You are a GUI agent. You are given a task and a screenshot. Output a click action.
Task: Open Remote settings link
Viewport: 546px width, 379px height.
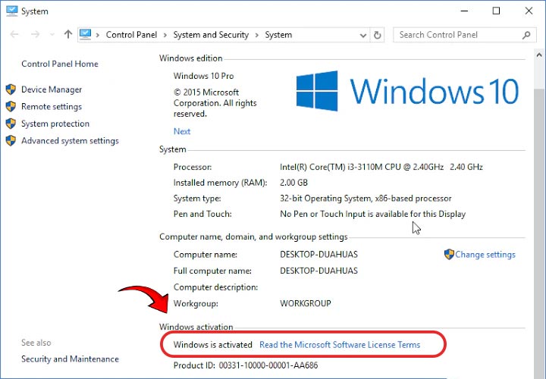[52, 106]
